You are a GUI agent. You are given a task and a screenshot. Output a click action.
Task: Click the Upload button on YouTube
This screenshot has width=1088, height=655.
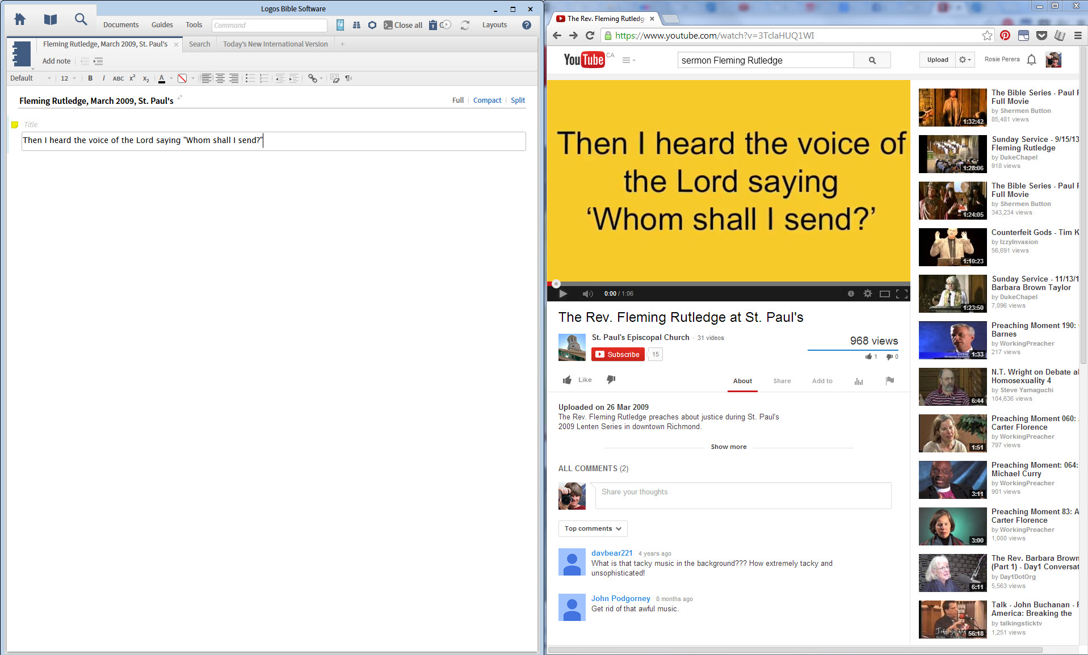[x=937, y=60]
